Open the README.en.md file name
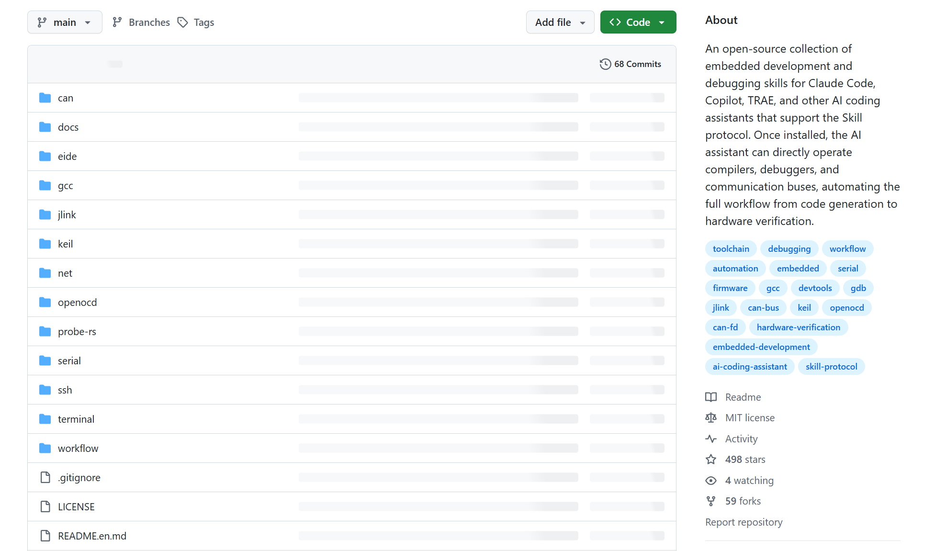The width and height of the screenshot is (935, 551). 92,536
